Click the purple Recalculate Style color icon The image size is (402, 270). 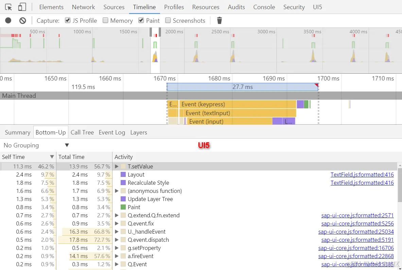123,183
